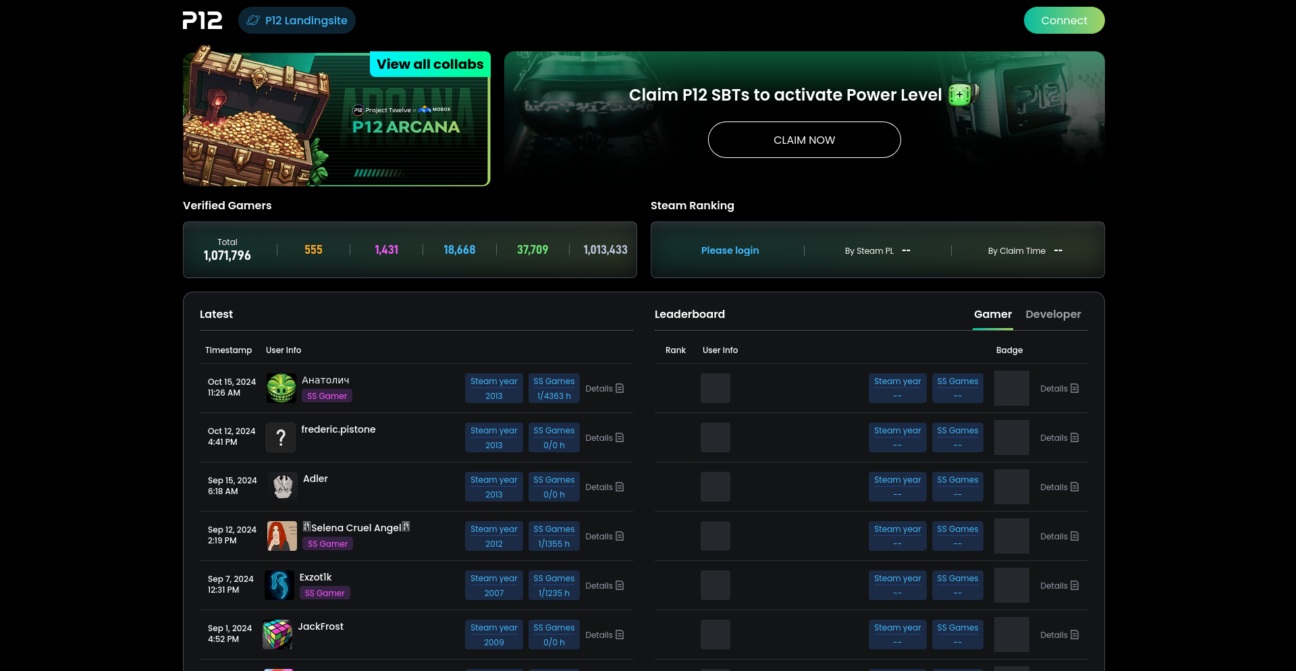This screenshot has height=671, width=1296.
Task: Click frederic.pistone question mark avatar
Action: 281,437
